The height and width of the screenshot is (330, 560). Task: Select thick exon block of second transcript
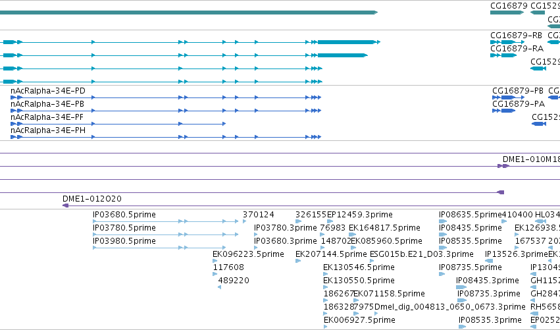click(342, 55)
